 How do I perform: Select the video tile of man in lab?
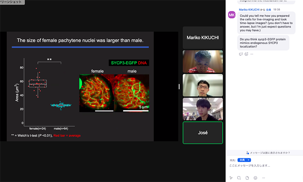tap(203, 109)
